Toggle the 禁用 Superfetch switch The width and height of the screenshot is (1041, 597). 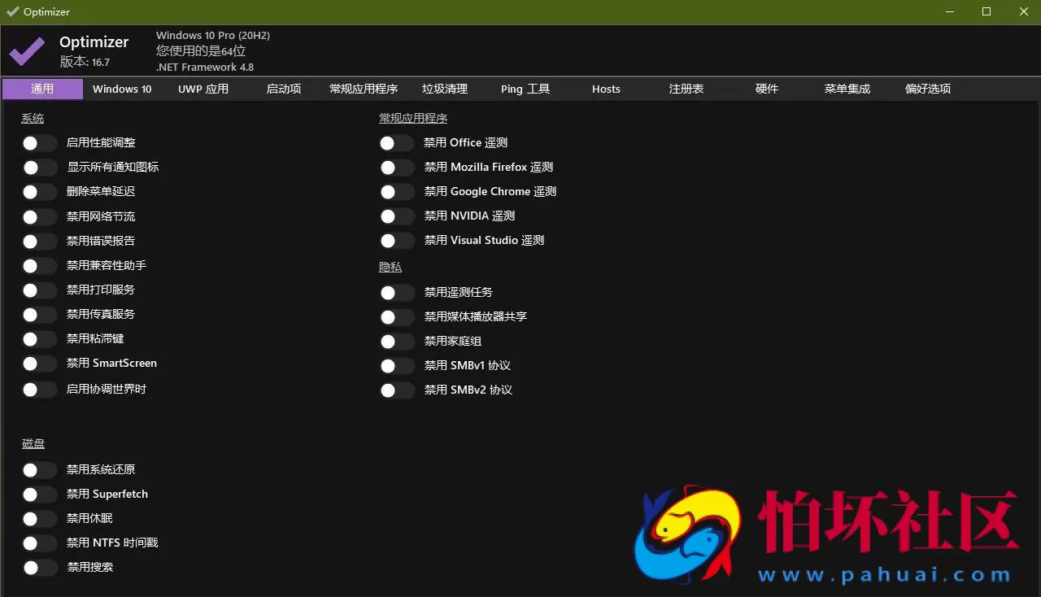(38, 494)
